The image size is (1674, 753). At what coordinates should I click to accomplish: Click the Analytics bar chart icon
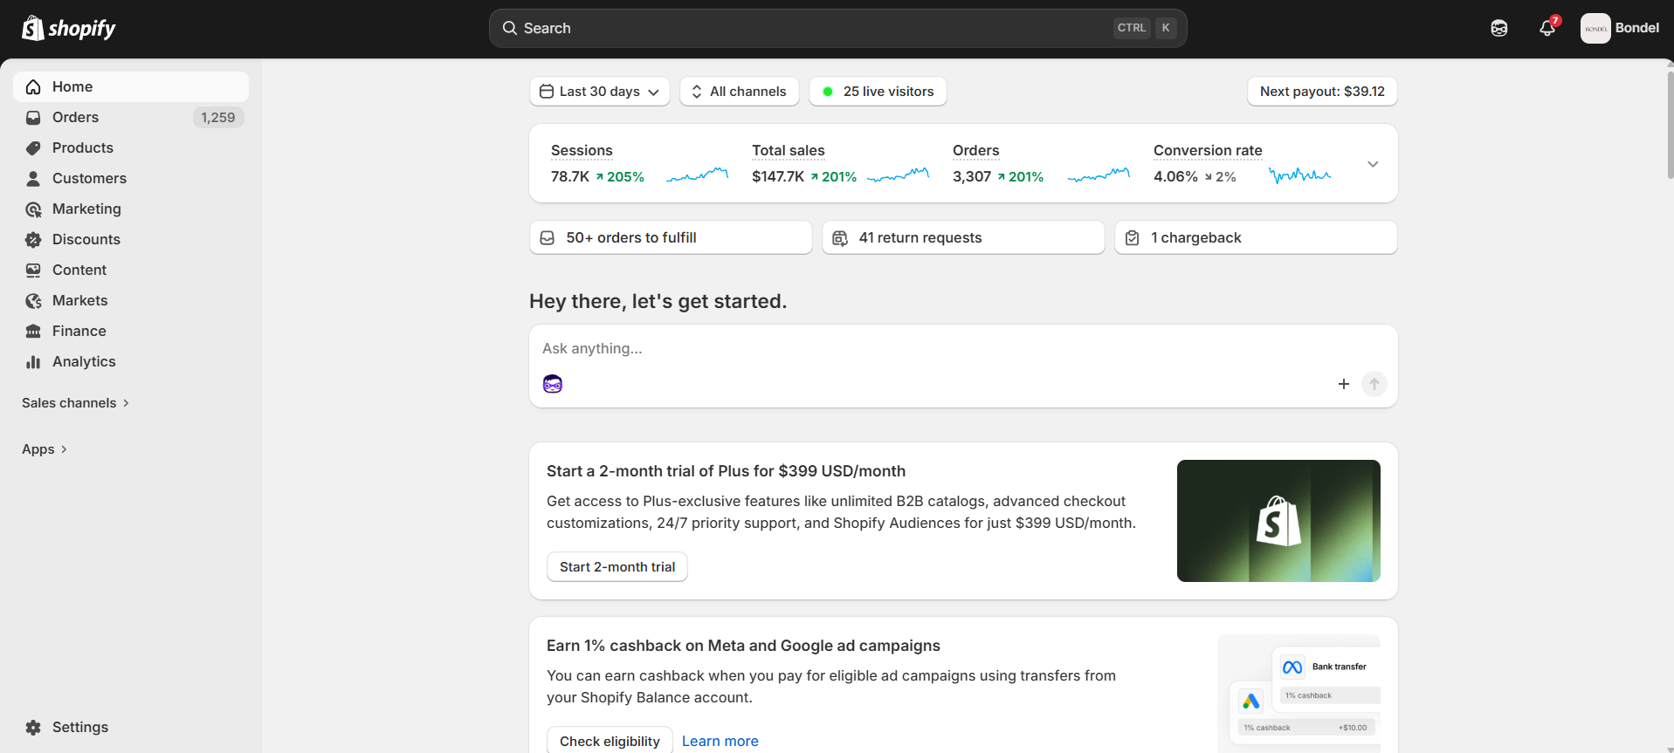33,362
